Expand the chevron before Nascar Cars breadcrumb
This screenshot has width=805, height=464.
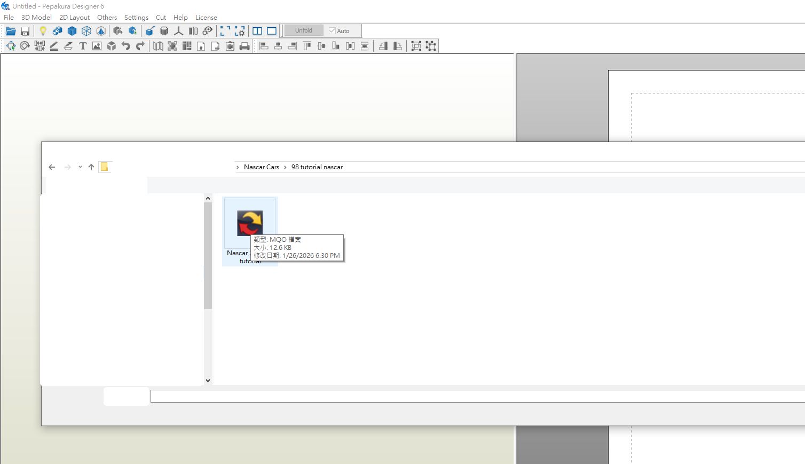(x=238, y=167)
